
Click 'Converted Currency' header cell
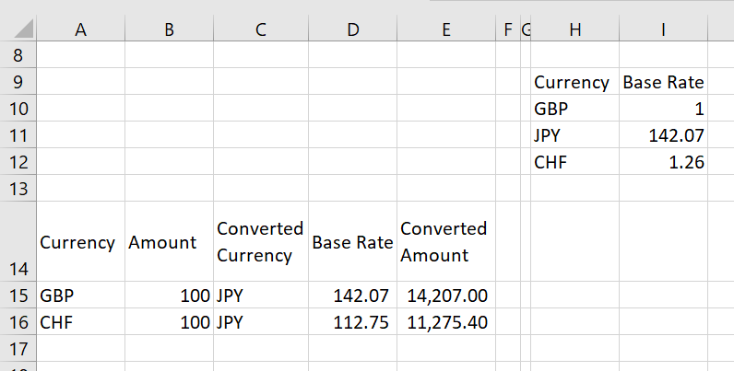coord(261,241)
